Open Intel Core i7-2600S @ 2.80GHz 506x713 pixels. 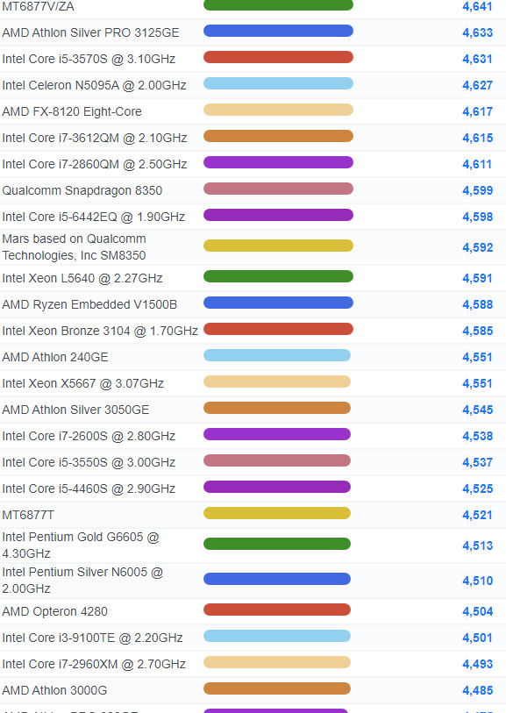[89, 437]
